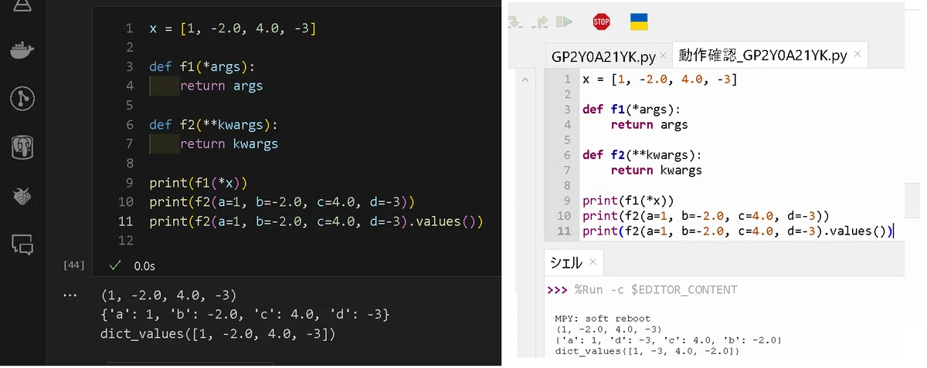The image size is (927, 368).
Task: Click the Resume play icon in Thonny toolbar
Action: click(x=565, y=22)
